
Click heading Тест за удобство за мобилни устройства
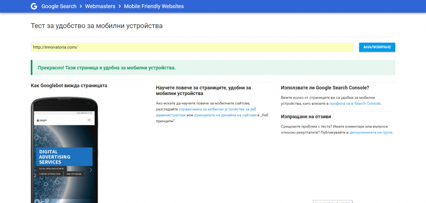pyautogui.click(x=97, y=26)
